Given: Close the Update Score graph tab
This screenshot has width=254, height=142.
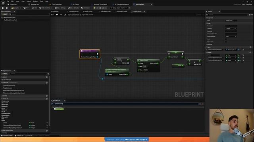Looking at the screenshot, I should click(144, 11).
